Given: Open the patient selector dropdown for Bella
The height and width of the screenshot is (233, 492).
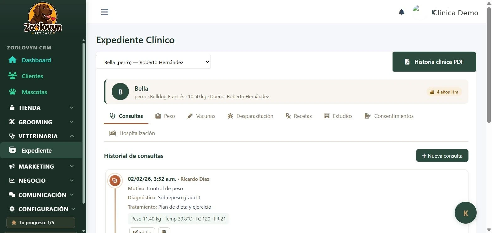Looking at the screenshot, I should click(153, 62).
